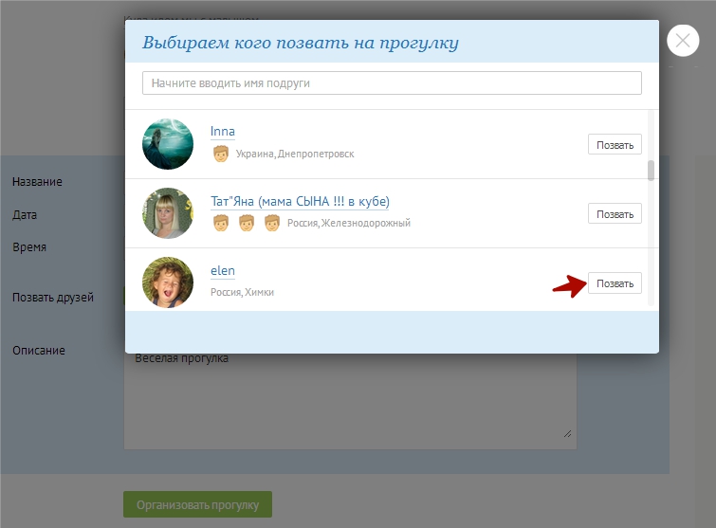Click the rightmost child icon in Тат"Яна's row

[x=272, y=223]
